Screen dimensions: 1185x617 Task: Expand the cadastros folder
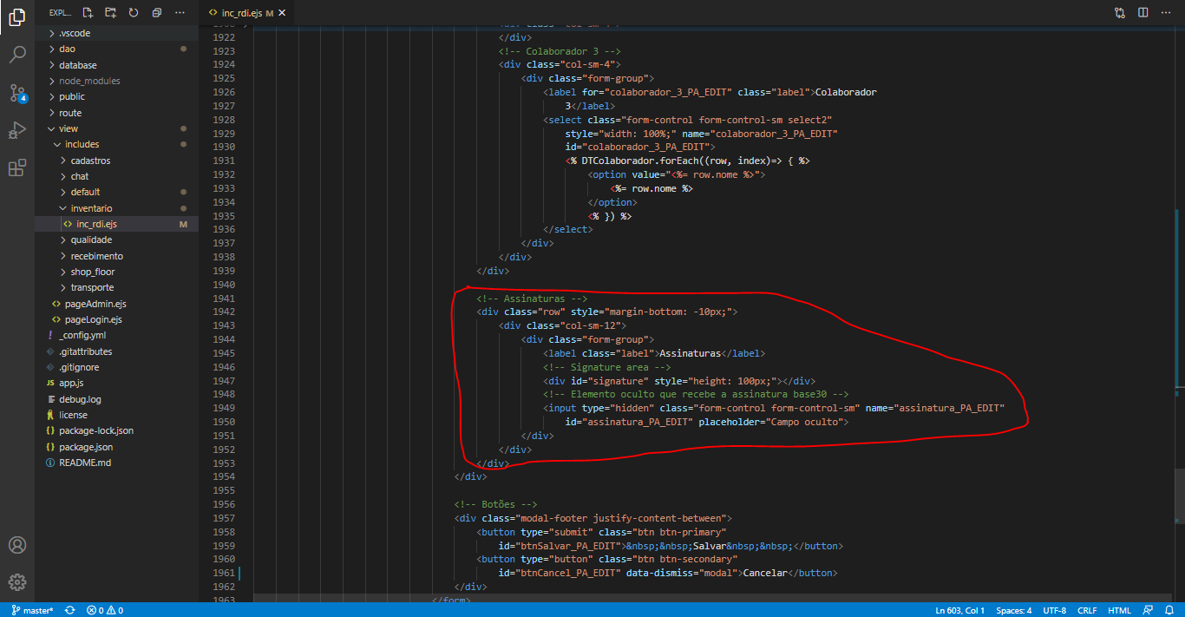click(90, 161)
